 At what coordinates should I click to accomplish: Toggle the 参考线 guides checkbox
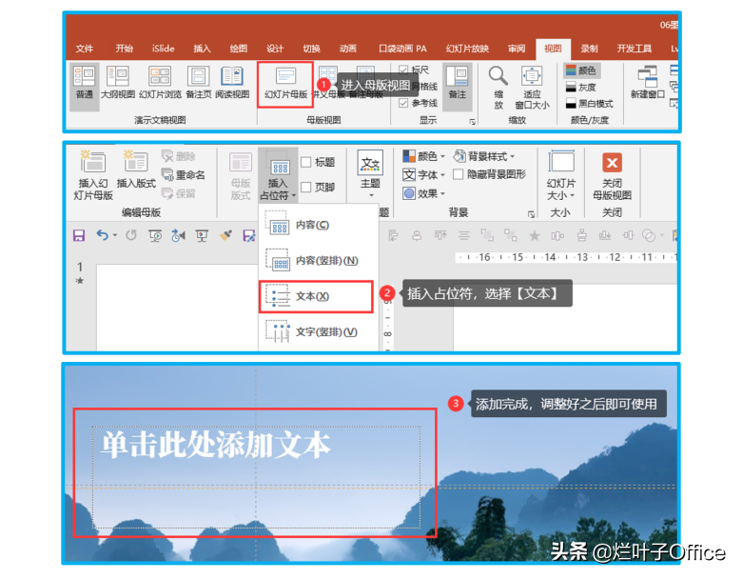pyautogui.click(x=403, y=103)
